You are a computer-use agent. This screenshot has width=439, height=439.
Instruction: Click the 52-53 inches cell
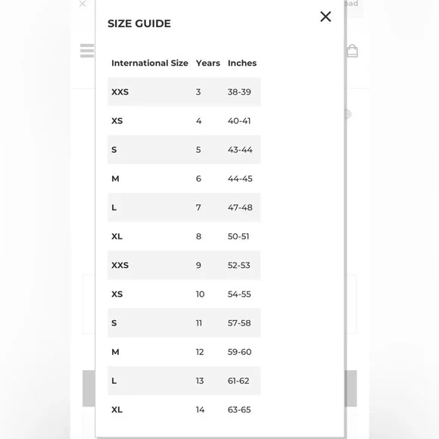[x=239, y=265]
